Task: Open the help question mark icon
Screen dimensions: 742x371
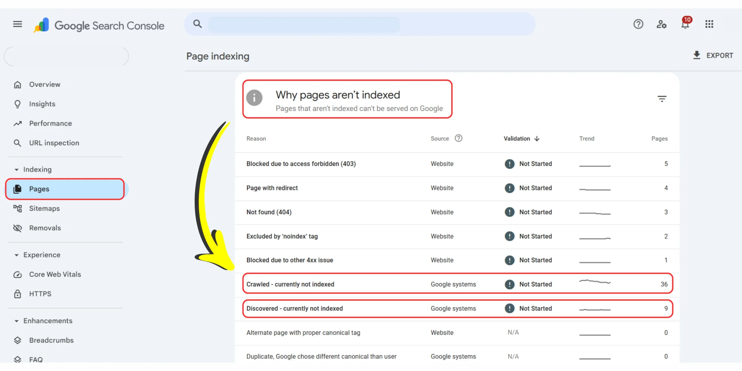Action: click(638, 24)
